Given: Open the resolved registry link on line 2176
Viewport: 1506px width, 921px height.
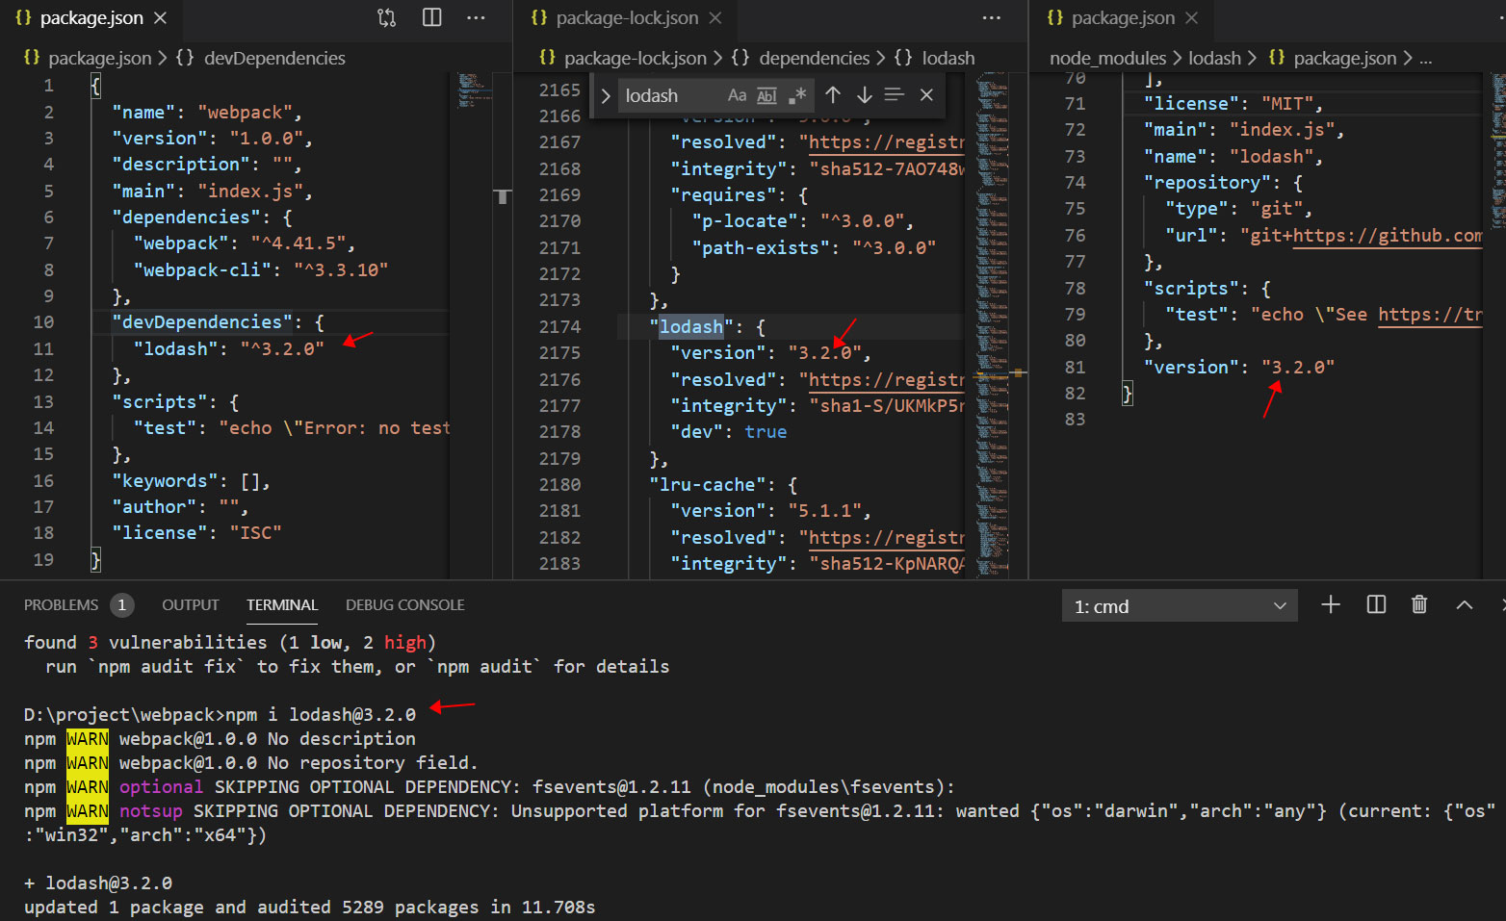Looking at the screenshot, I should pyautogui.click(x=886, y=380).
